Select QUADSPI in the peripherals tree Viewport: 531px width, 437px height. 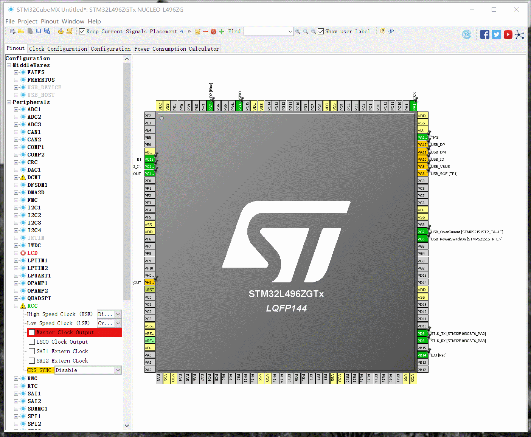tap(39, 298)
